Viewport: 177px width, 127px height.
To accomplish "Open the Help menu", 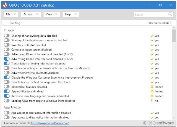I will coord(71,14).
